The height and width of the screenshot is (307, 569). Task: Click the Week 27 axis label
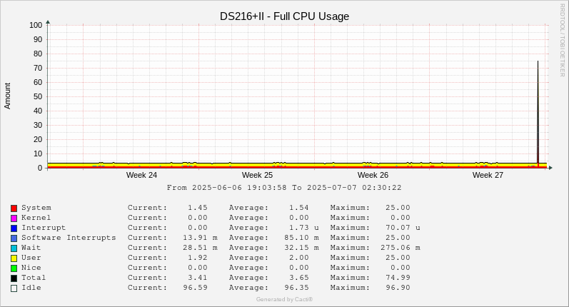pos(488,175)
